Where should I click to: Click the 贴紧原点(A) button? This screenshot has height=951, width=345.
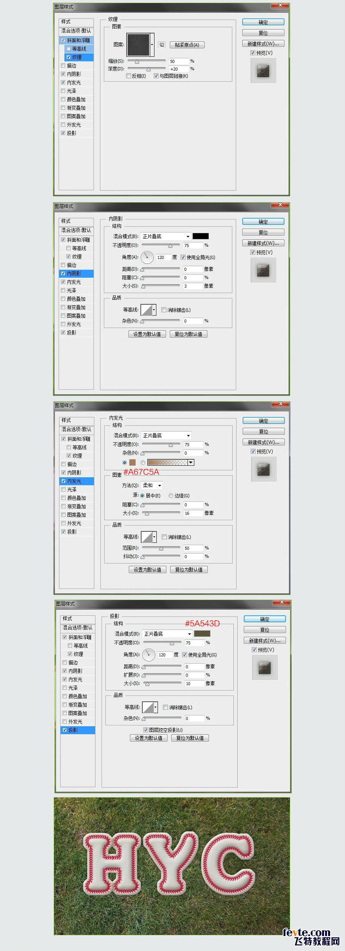coord(187,45)
